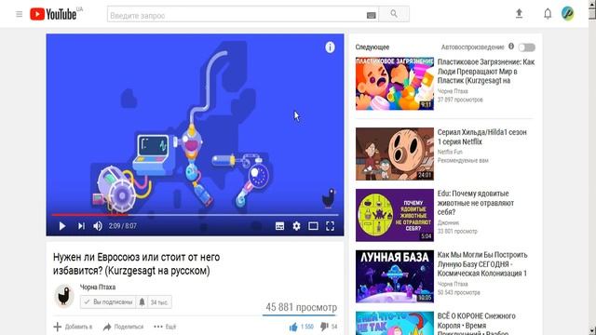Open Пластиковое Загрязнение video title

[486, 72]
